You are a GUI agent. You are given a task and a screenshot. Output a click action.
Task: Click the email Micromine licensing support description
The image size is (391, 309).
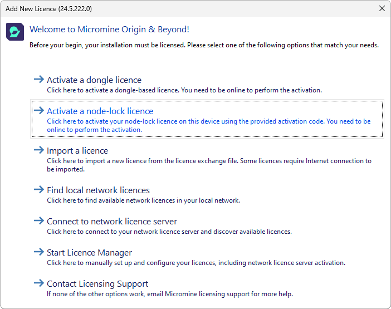(169, 294)
